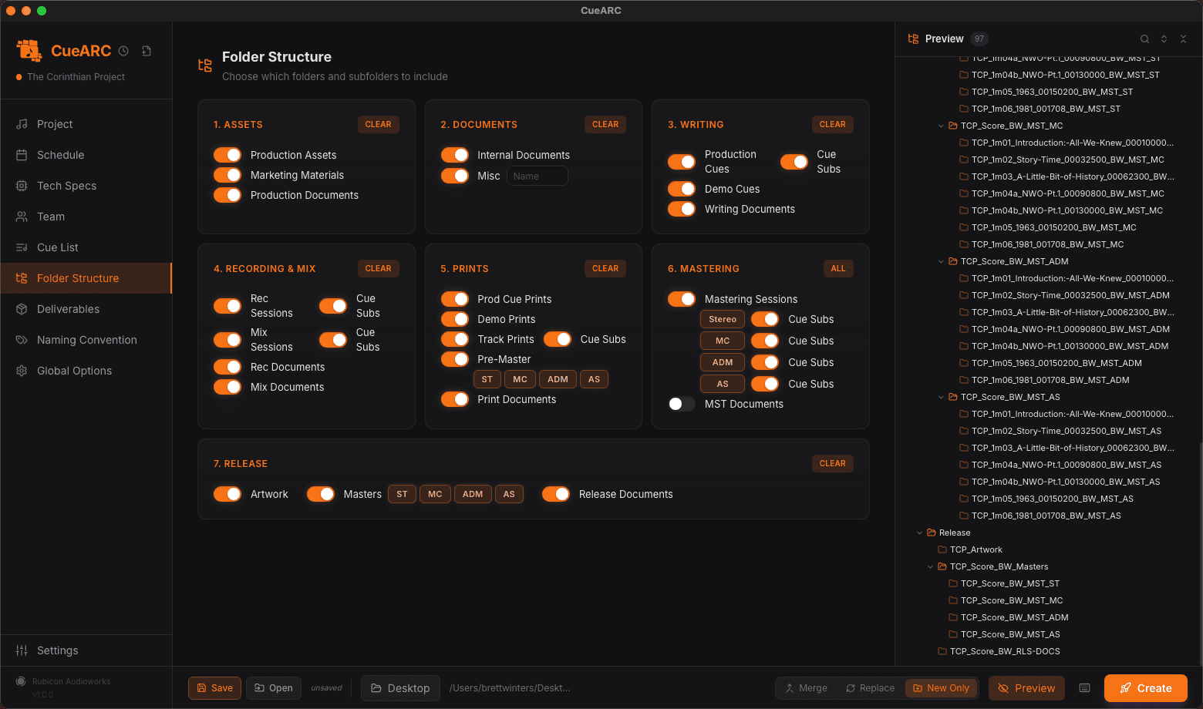Close the Preview panel with the X icon

coord(1183,39)
